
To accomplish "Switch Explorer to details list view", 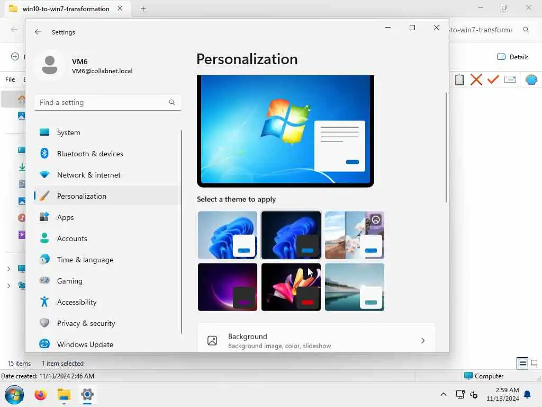I will [522, 363].
